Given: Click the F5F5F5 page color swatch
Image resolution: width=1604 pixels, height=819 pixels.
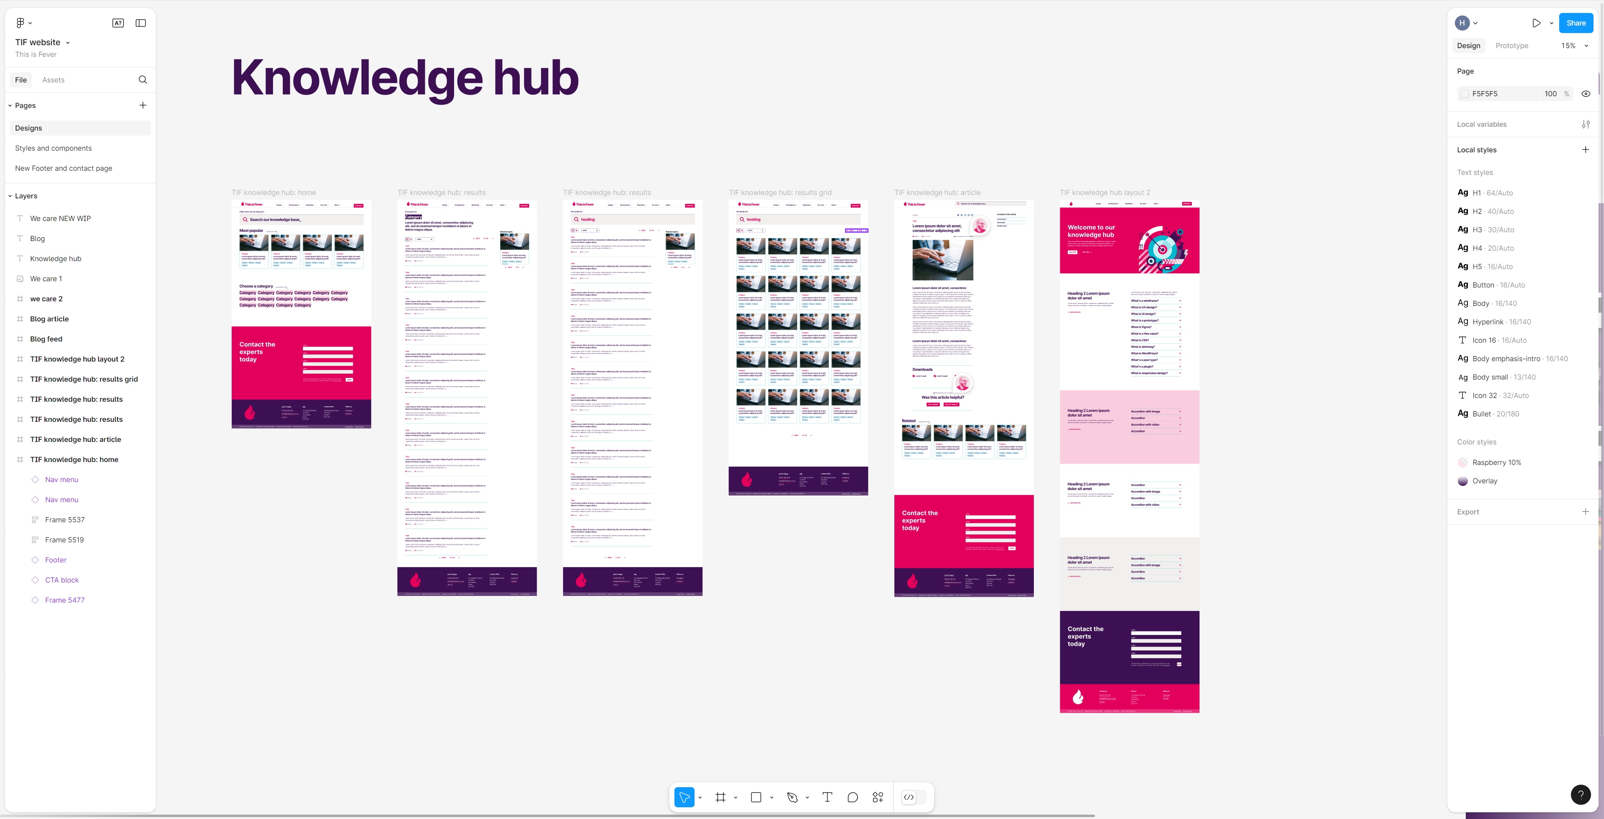Looking at the screenshot, I should point(1465,94).
